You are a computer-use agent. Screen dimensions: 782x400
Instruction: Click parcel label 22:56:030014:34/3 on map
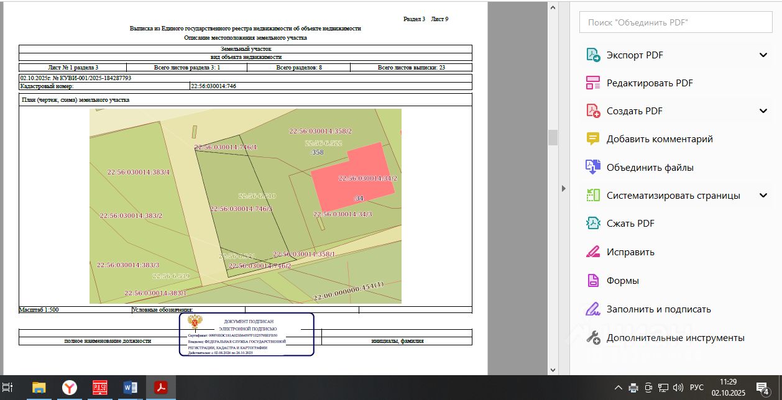click(x=343, y=214)
